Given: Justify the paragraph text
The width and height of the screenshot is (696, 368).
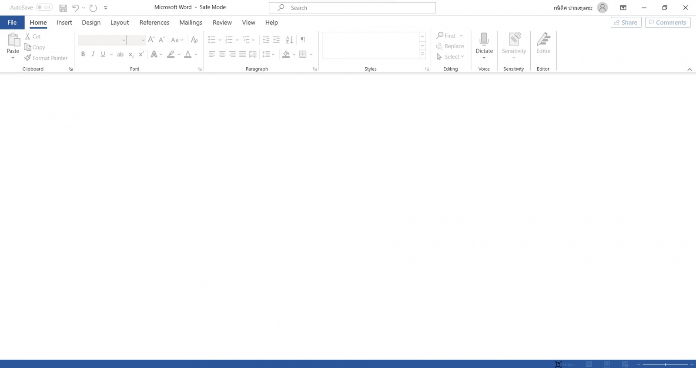Looking at the screenshot, I should pyautogui.click(x=242, y=54).
